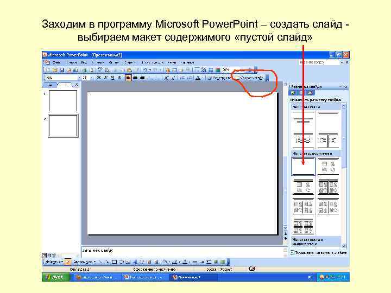
Task: Apply underline formatting (Ч)
Action: point(113,78)
